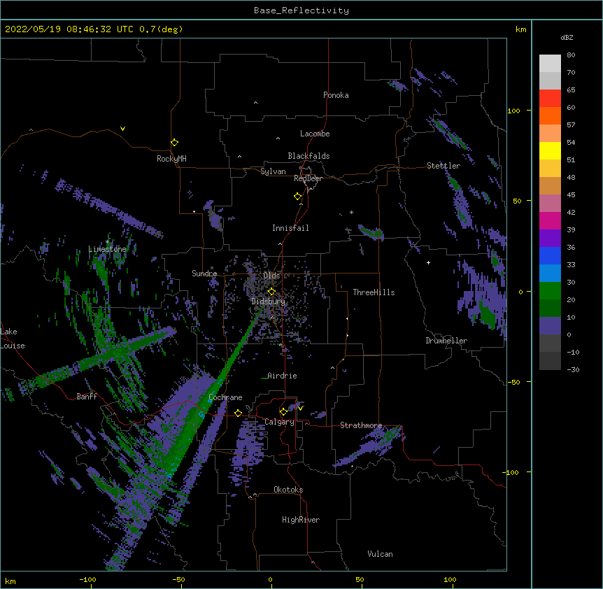The image size is (603, 589).
Task: Pick the 42 dBZ magenta legend swatch
Action: (x=550, y=220)
